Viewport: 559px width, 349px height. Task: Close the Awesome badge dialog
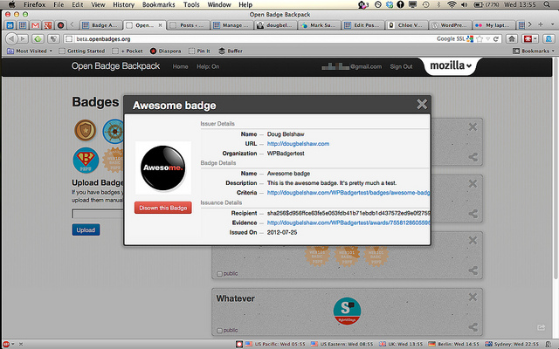point(422,105)
